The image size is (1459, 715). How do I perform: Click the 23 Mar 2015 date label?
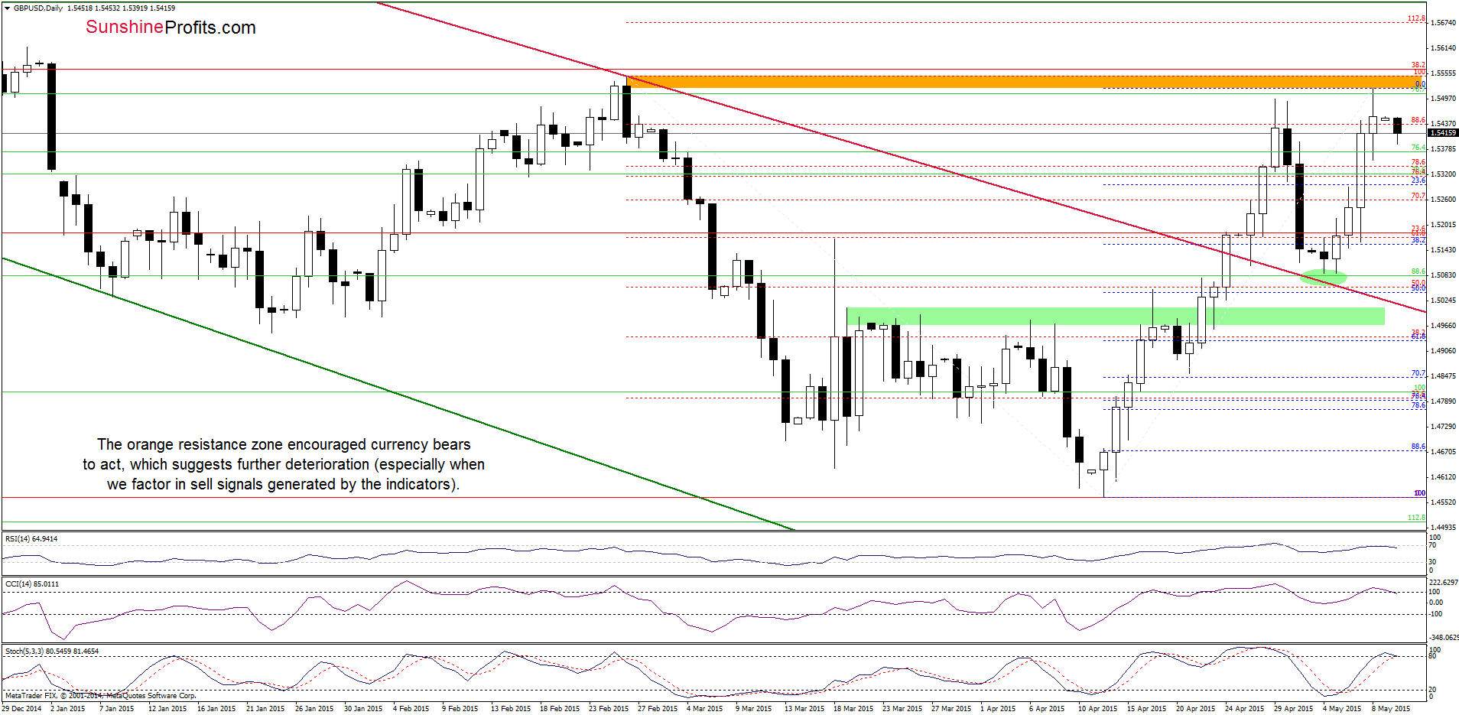pos(902,709)
